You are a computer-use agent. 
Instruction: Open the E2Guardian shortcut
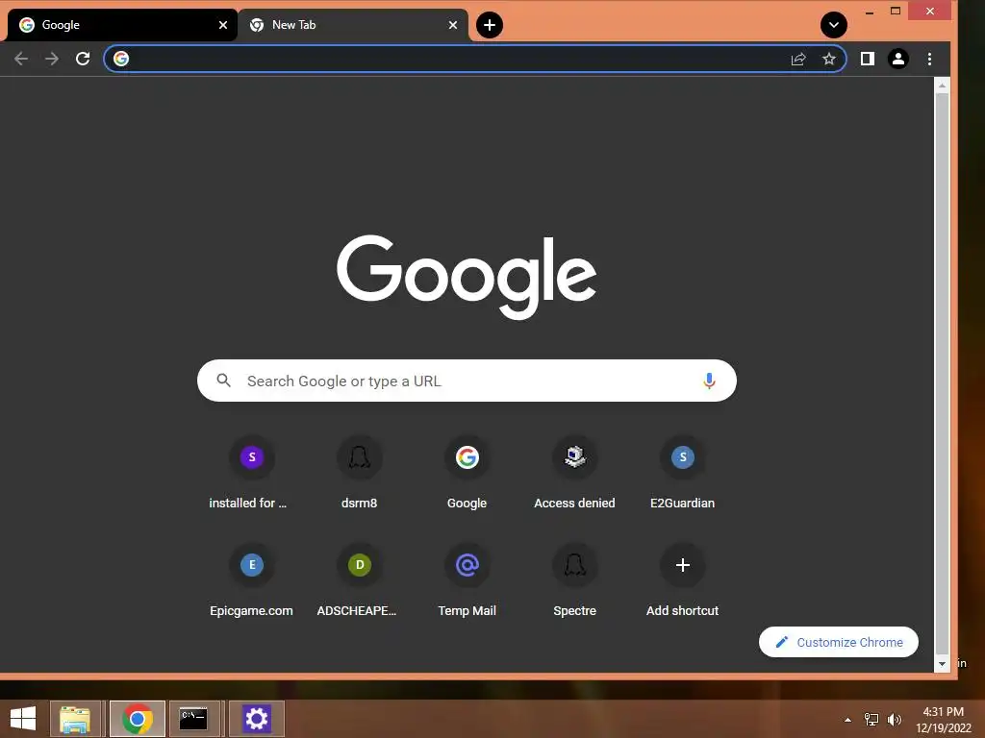tap(683, 474)
